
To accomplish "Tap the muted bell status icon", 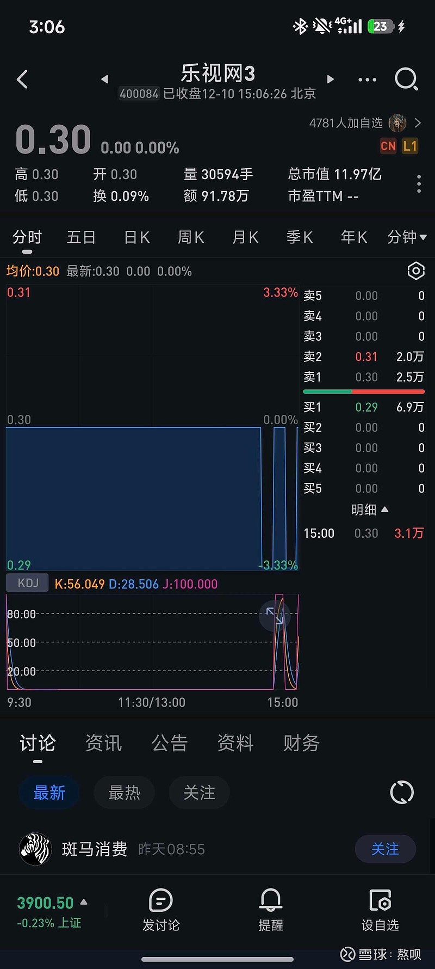I will [x=322, y=26].
